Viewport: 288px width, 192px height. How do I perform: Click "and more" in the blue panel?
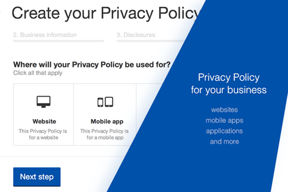pyautogui.click(x=224, y=142)
